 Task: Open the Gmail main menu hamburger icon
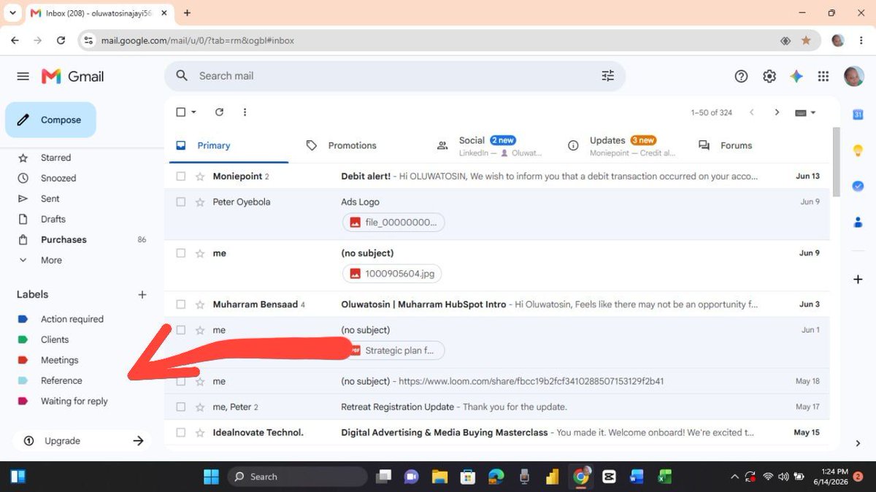click(x=23, y=77)
